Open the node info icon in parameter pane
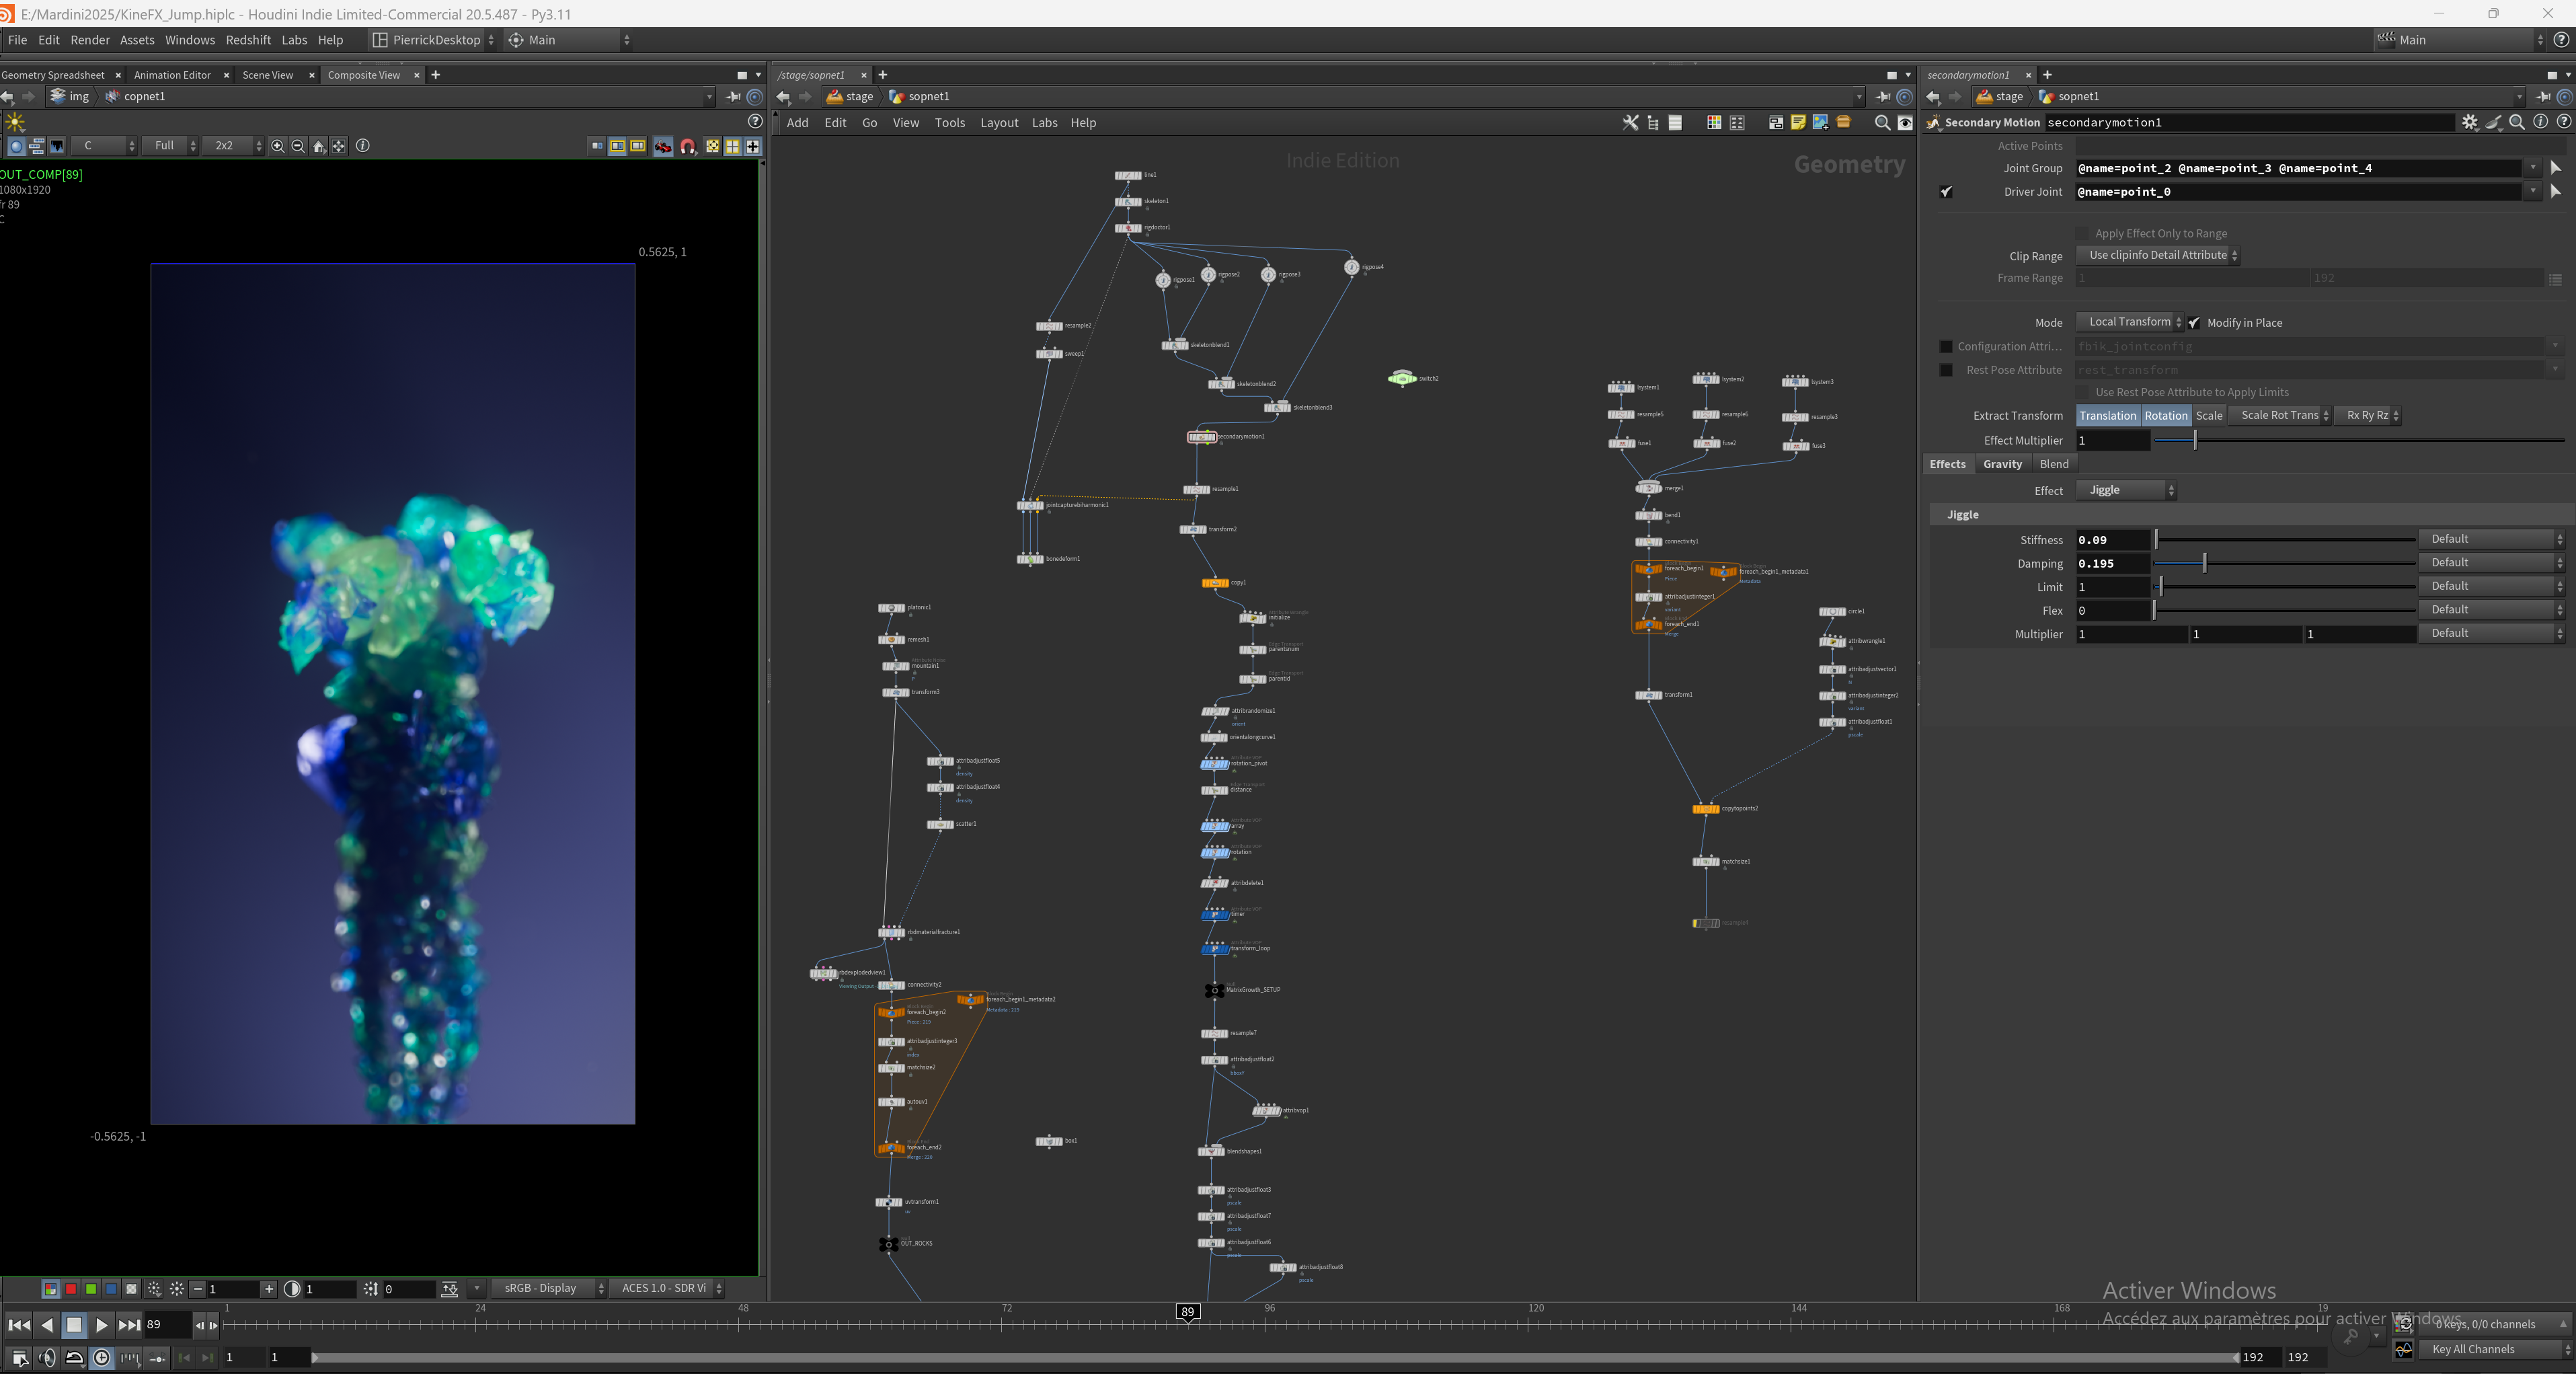2576x1374 pixels. coord(2540,122)
